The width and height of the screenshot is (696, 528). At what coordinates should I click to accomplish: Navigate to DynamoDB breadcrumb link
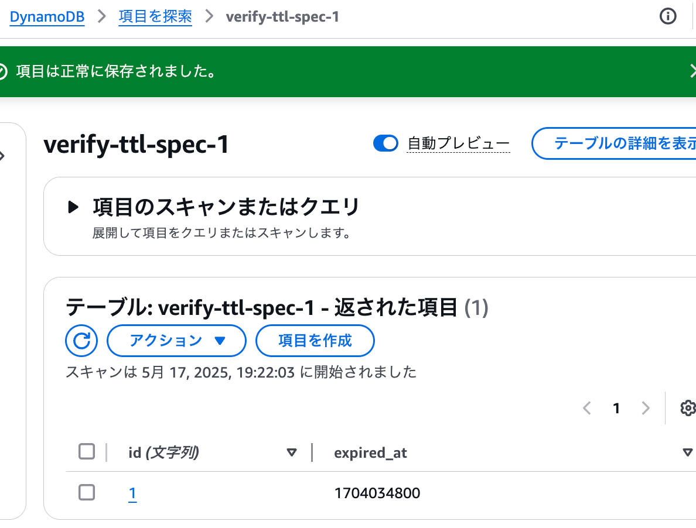[x=47, y=17]
